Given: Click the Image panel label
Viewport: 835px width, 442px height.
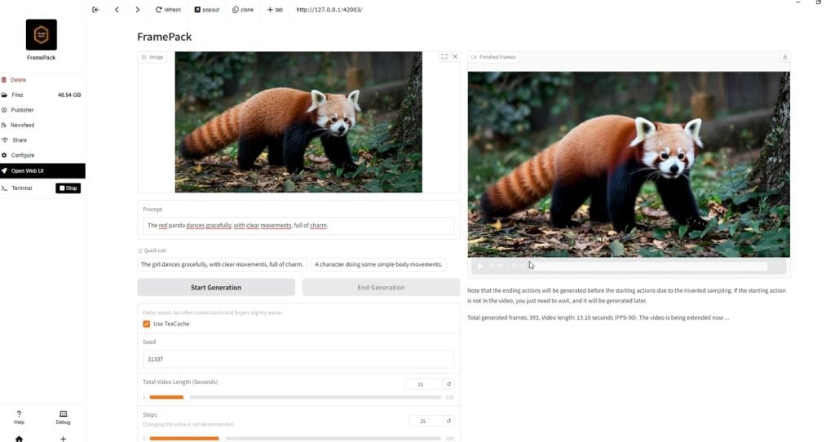Looking at the screenshot, I should click(x=152, y=57).
